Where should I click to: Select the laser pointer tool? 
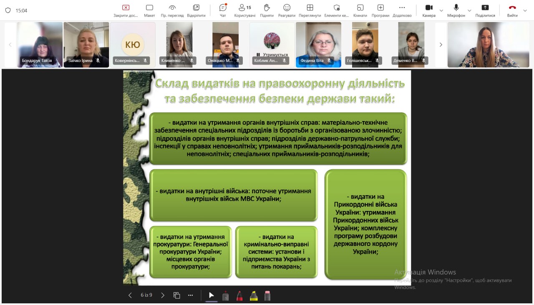(212, 295)
